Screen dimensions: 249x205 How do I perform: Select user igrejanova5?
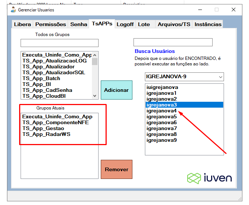(184, 116)
